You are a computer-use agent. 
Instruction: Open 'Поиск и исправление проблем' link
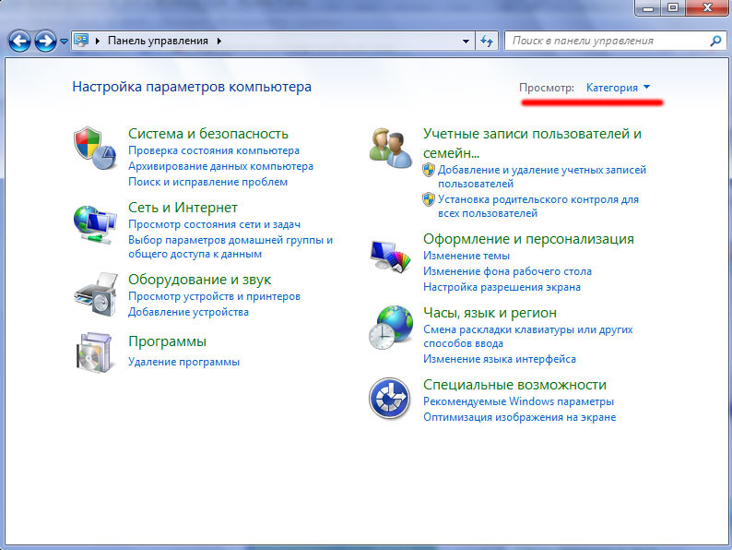click(207, 182)
